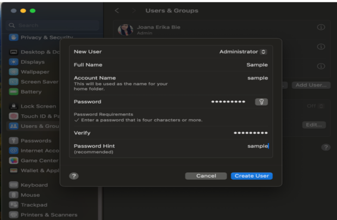The width and height of the screenshot is (337, 220).
Task: Click the Search field in sidebar
Action: pos(53,26)
